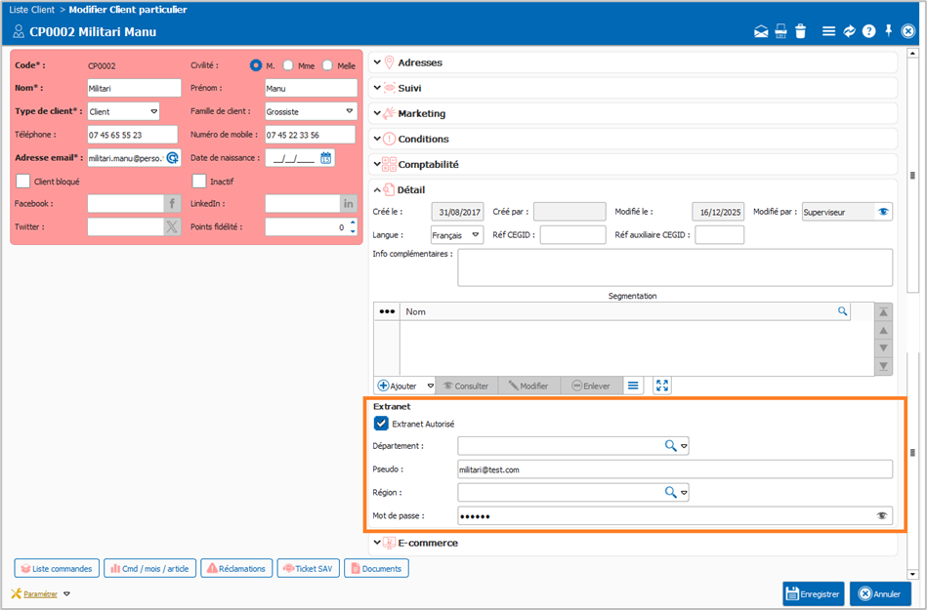Click the Enregistrer button
This screenshot has height=610, width=927.
click(813, 593)
